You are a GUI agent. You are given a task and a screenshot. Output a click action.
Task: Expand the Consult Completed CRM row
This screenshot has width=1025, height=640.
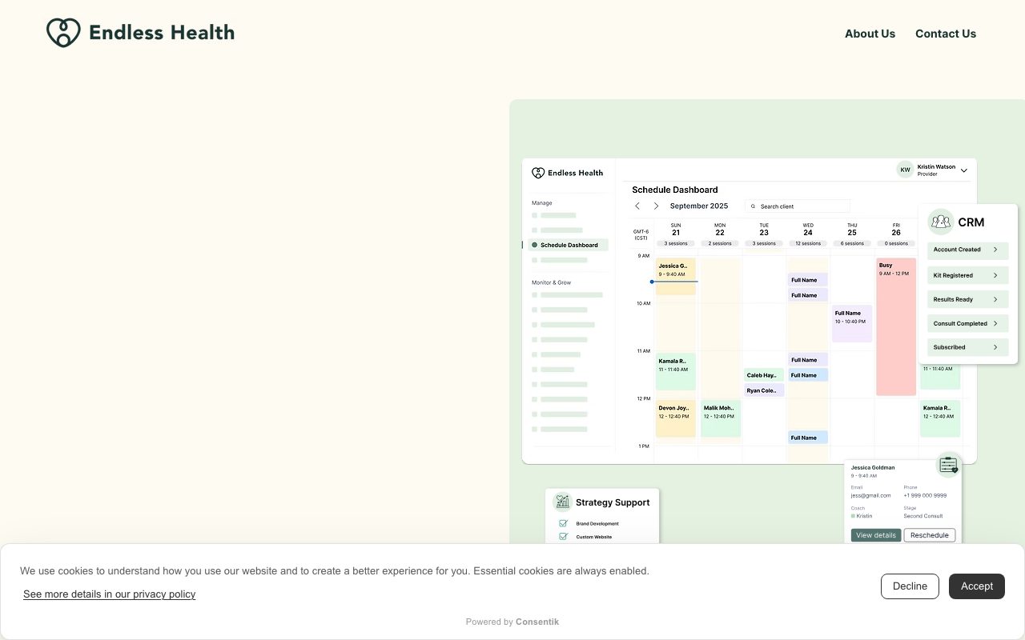pyautogui.click(x=968, y=323)
